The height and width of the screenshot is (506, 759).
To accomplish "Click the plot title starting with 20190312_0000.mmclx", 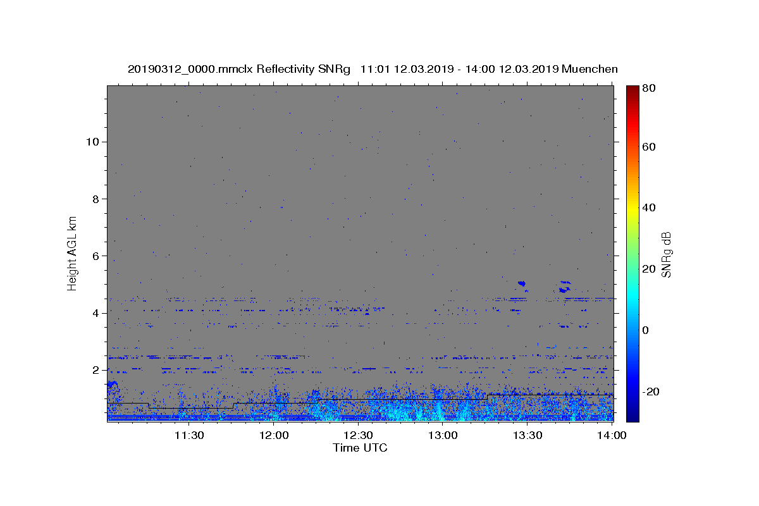I will pos(373,69).
